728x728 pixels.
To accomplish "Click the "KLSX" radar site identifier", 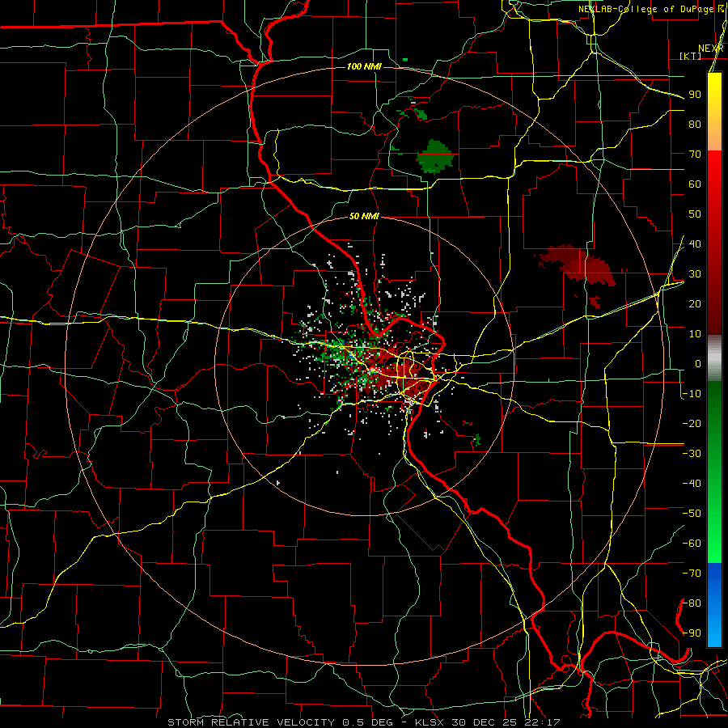I will click(430, 722).
